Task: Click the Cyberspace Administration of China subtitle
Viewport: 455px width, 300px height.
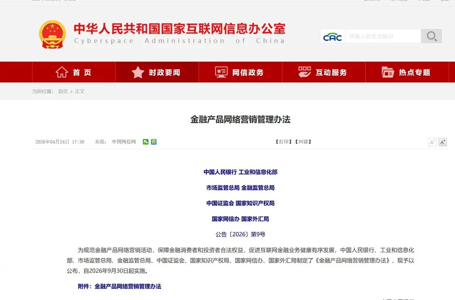Action: coord(179,41)
